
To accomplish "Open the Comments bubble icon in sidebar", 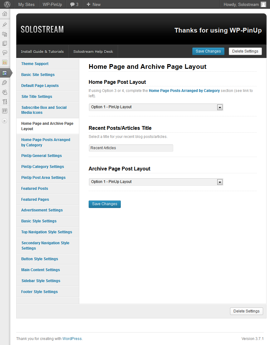I will (x=5, y=53).
